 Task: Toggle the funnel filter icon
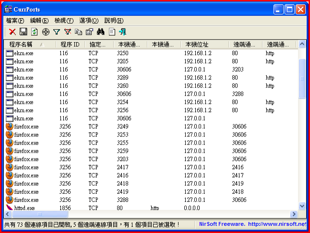click(x=57, y=32)
